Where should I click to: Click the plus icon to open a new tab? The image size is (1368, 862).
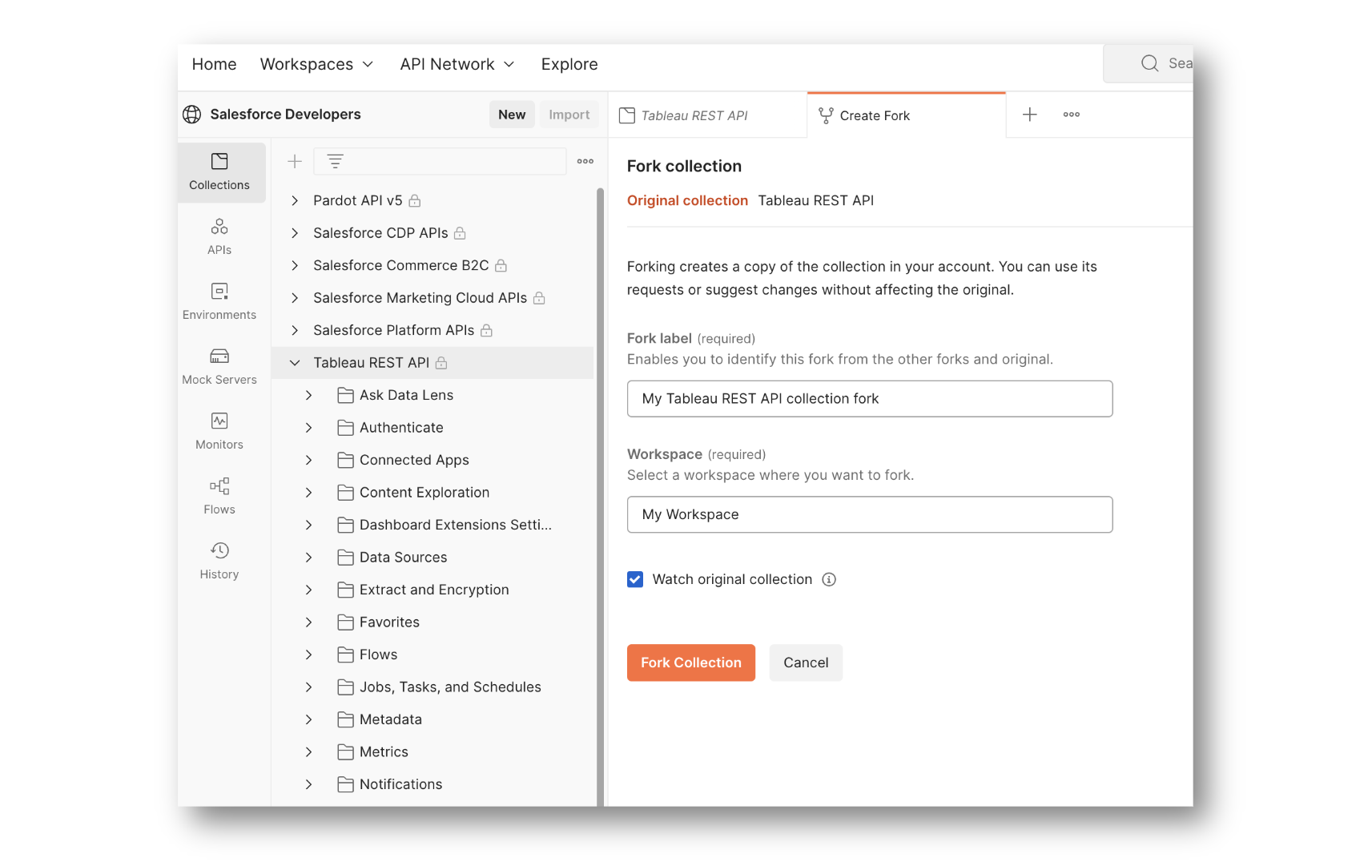tap(1030, 115)
